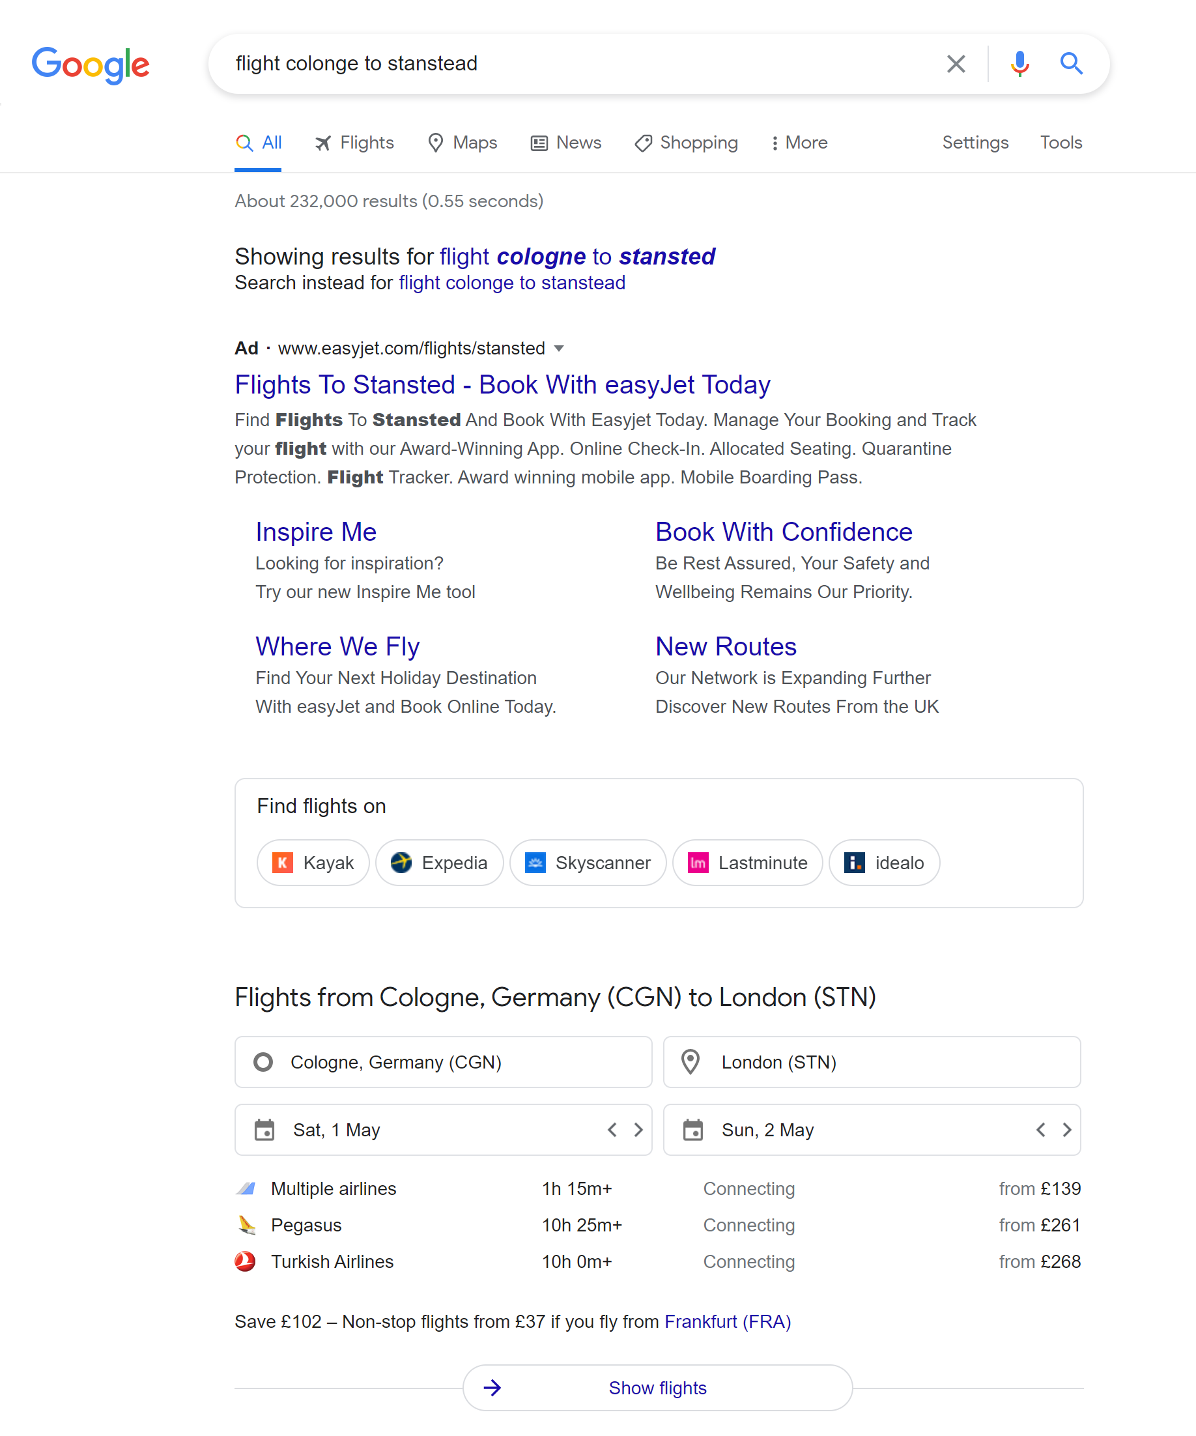Click the 'from £261' price
The height and width of the screenshot is (1436, 1196).
(1040, 1226)
